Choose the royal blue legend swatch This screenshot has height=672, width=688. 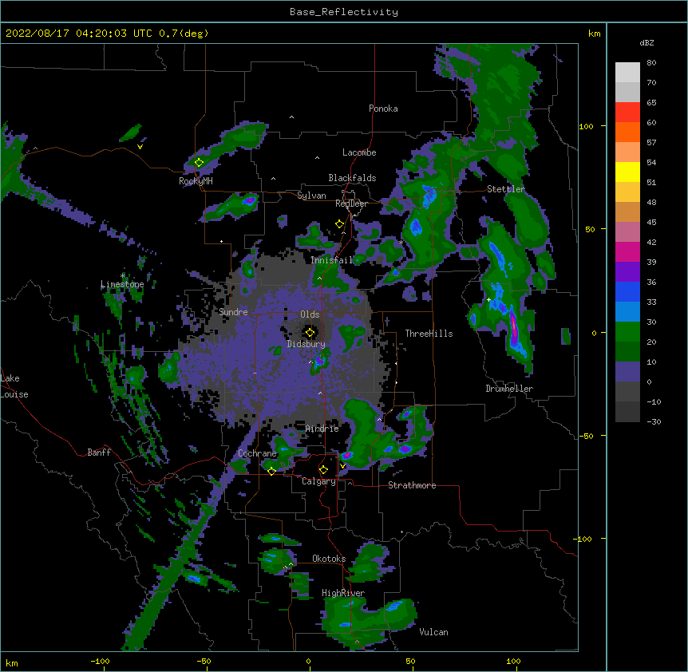click(x=627, y=291)
